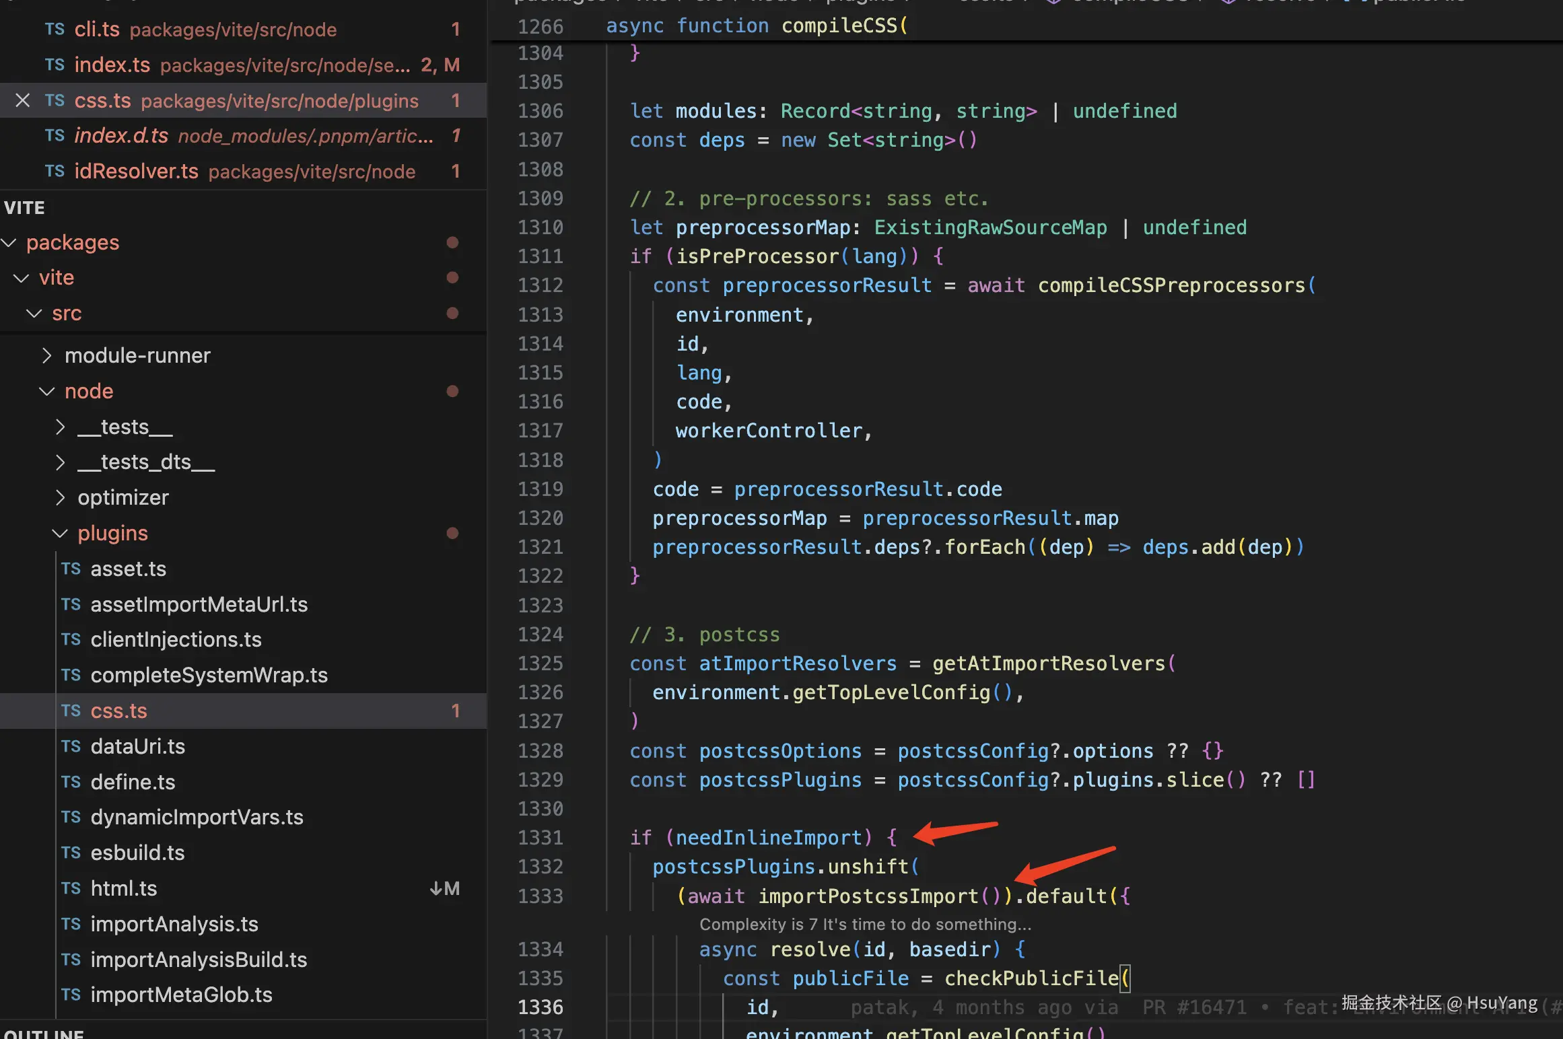1563x1039 pixels.
Task: Click the TS icon beside importMetaGlob.ts
Action: tap(71, 995)
